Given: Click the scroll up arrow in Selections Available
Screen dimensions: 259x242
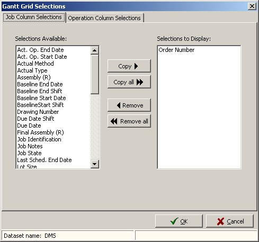Looking at the screenshot, I should point(95,50).
